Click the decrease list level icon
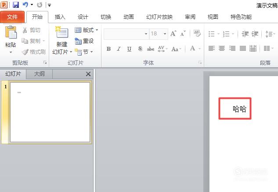 245,34
